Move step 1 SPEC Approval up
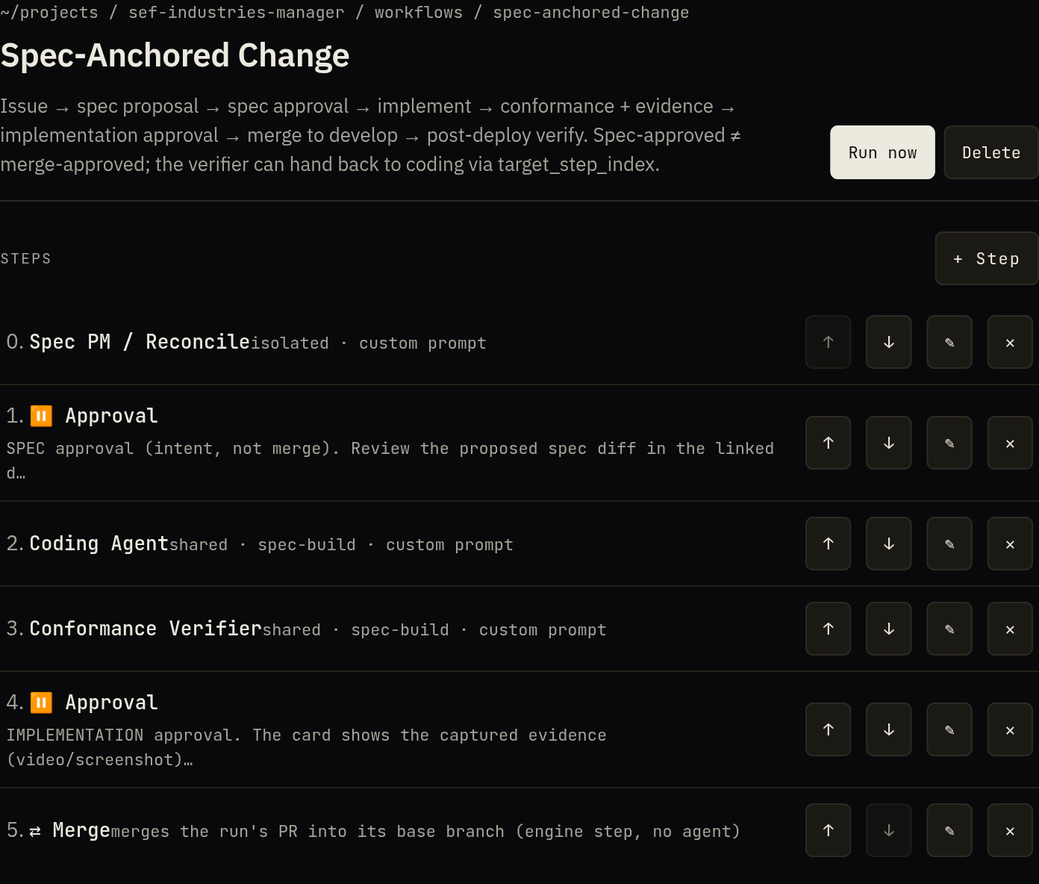The height and width of the screenshot is (884, 1039). coord(828,443)
